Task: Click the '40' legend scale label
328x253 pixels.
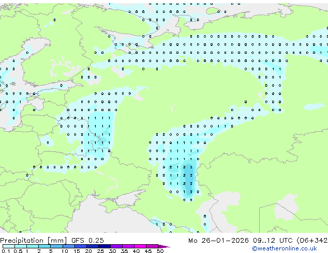Action: click(x=136, y=251)
